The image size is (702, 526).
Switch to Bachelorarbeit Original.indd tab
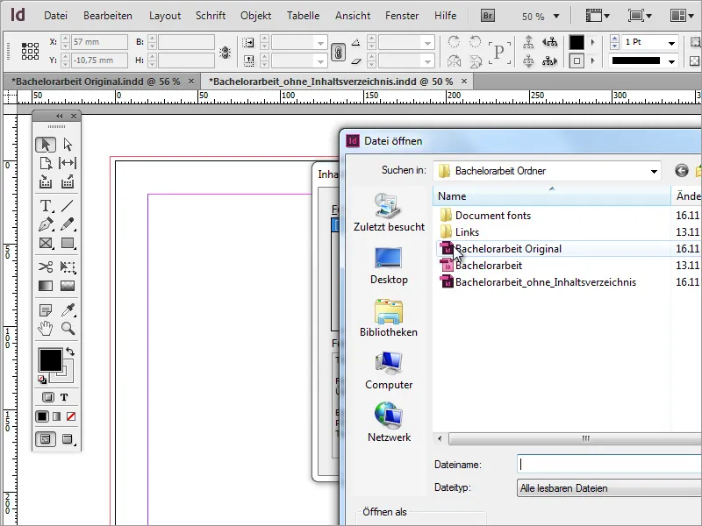(x=96, y=82)
